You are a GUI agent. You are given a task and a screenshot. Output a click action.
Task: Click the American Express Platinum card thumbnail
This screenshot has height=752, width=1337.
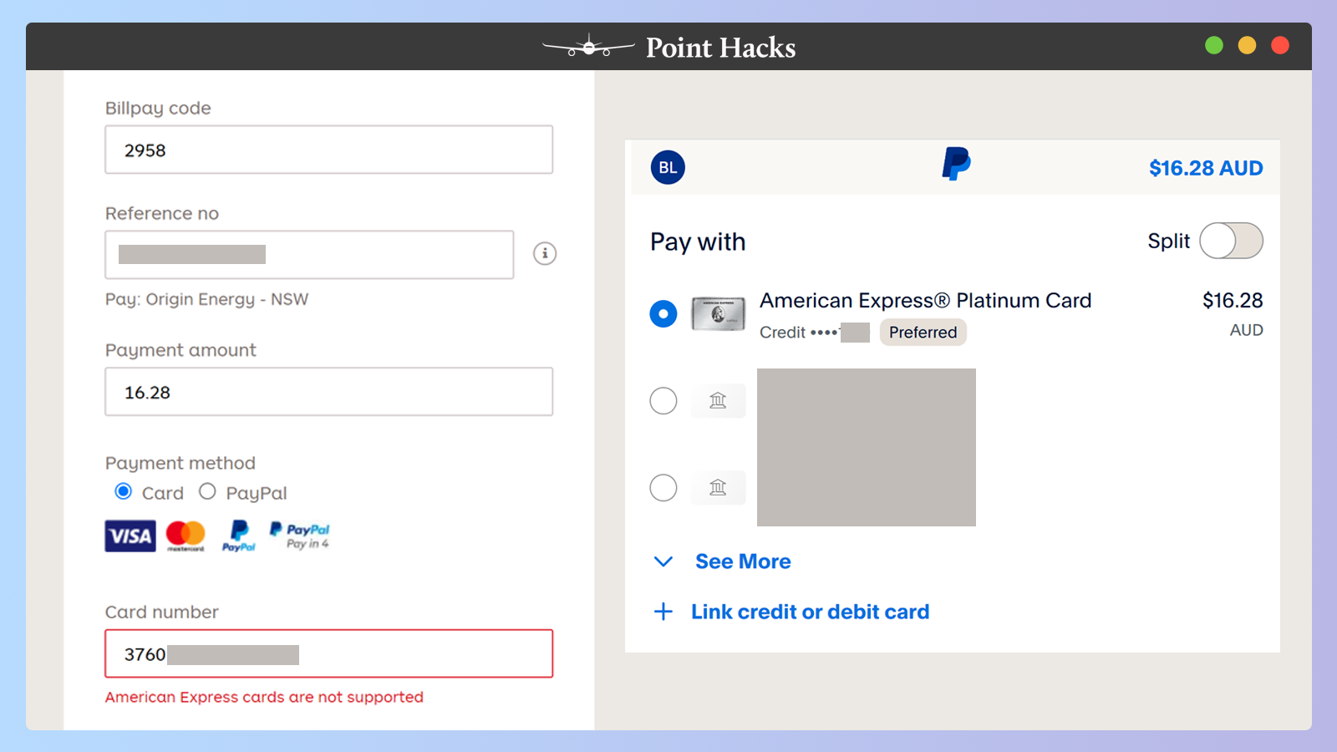(x=717, y=313)
